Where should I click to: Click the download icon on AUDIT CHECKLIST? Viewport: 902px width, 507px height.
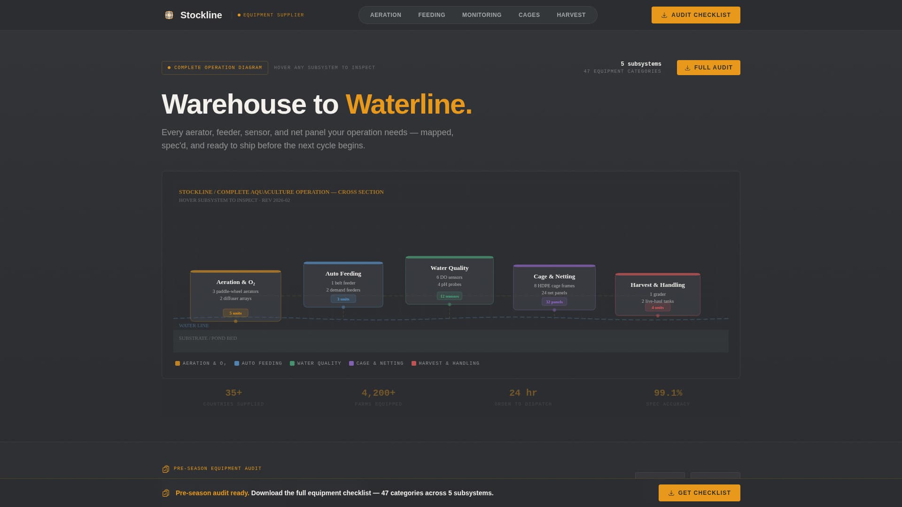[x=664, y=15]
